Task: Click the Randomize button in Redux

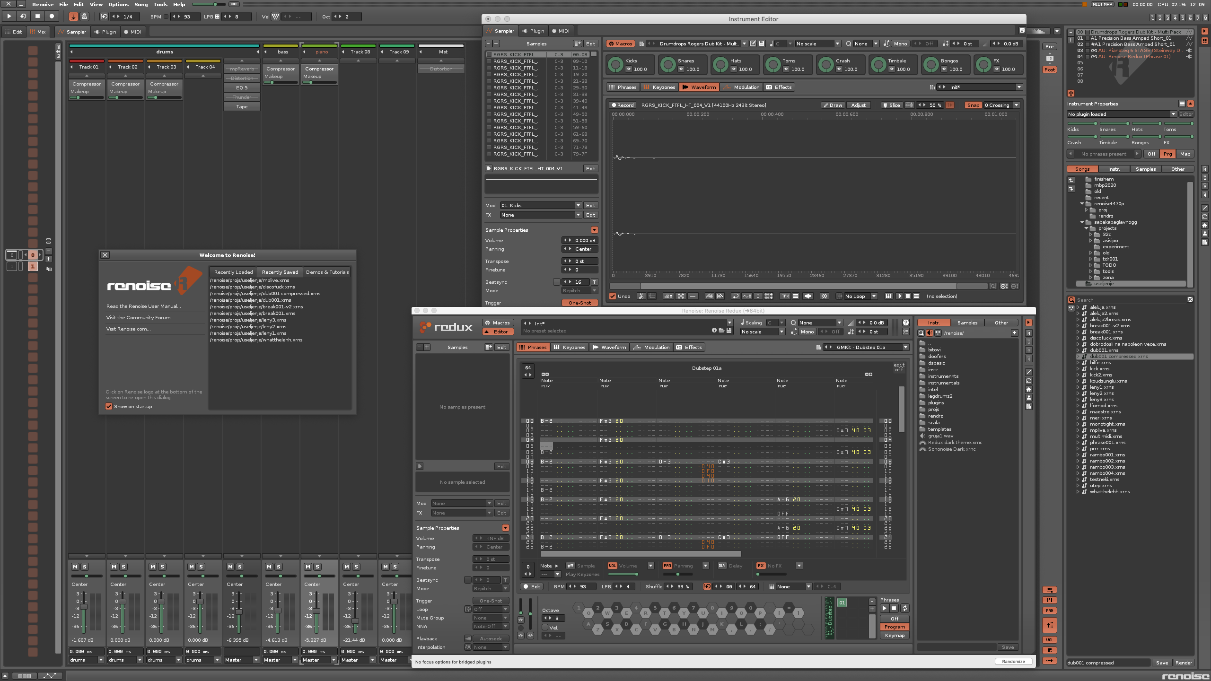Action: tap(1013, 661)
